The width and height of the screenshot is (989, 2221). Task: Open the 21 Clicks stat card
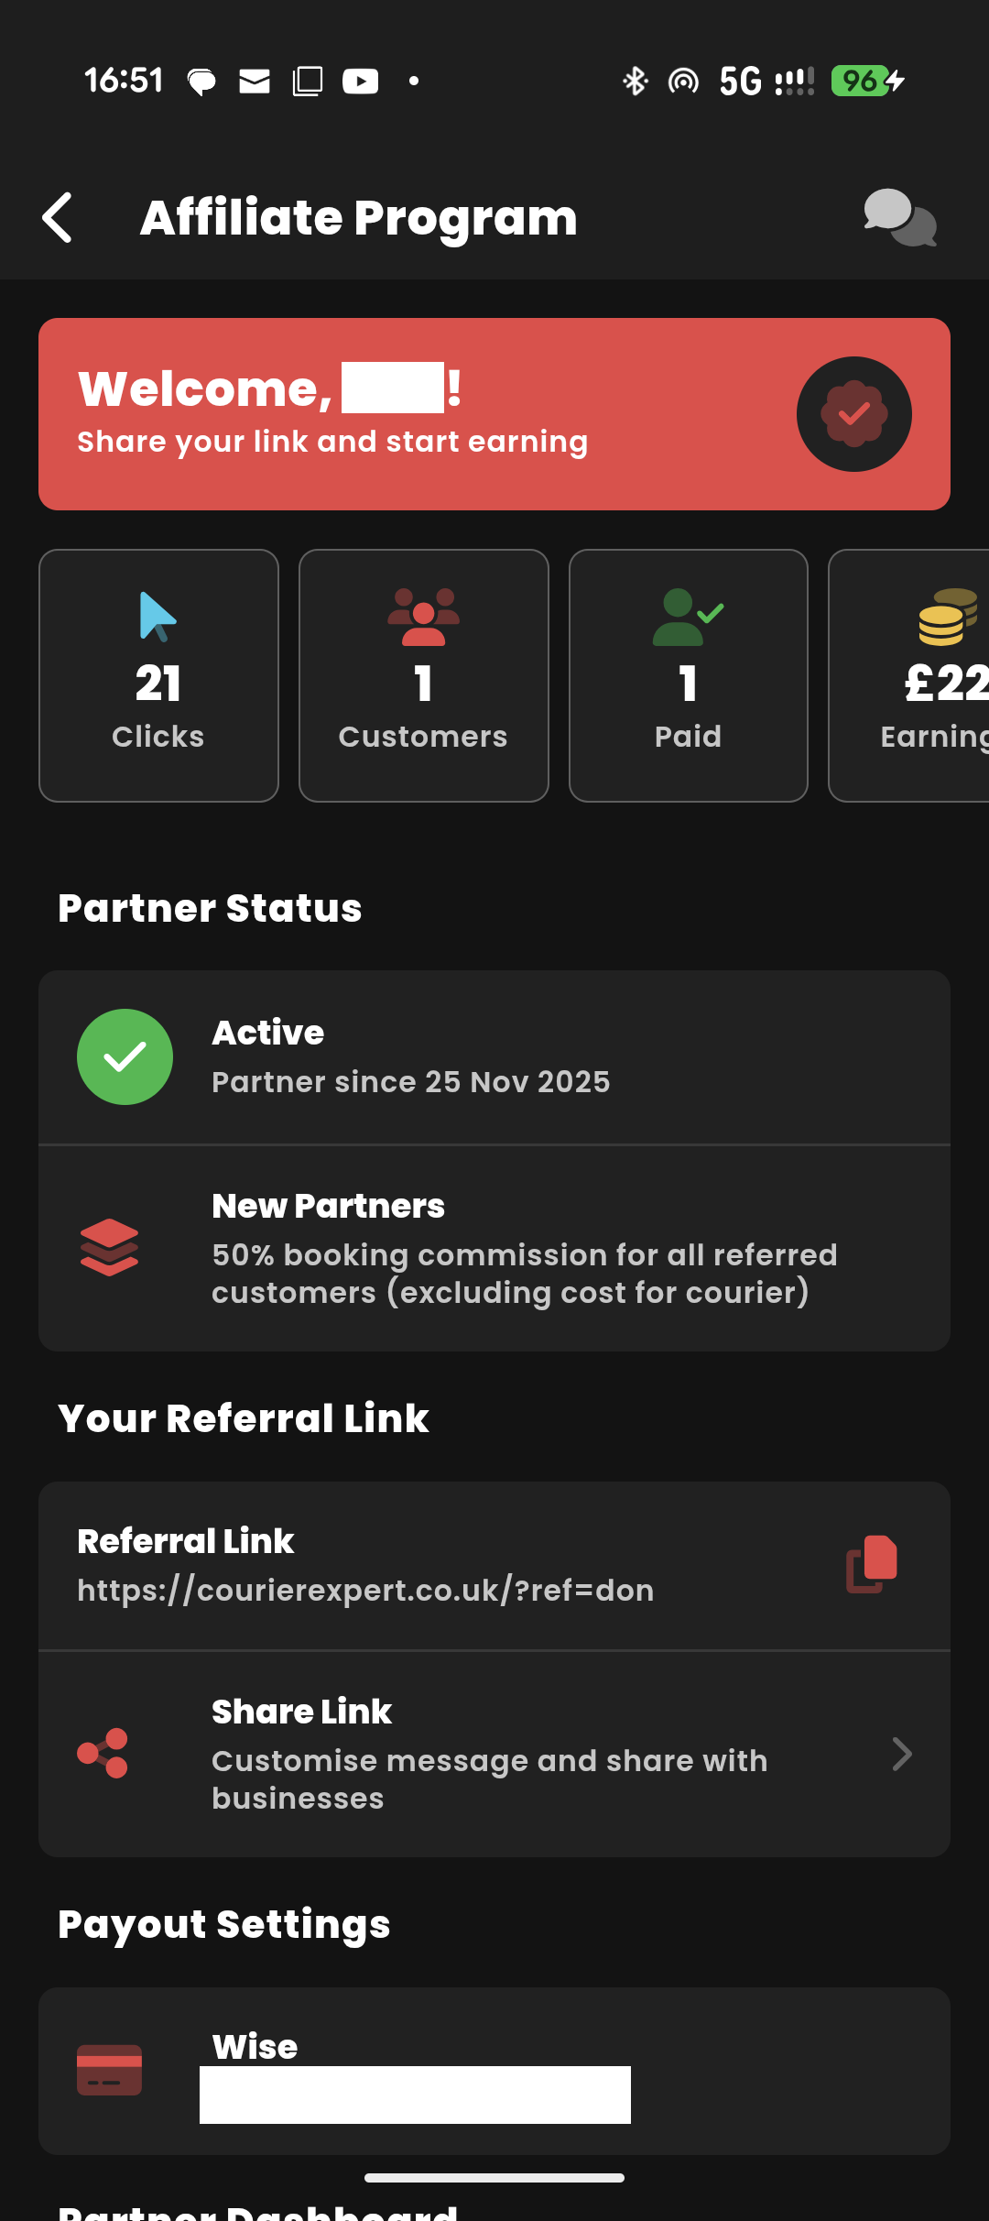[x=158, y=675]
